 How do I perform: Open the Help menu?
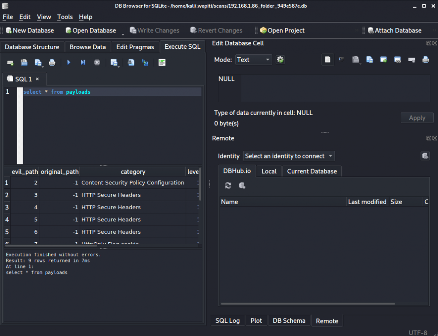86,17
